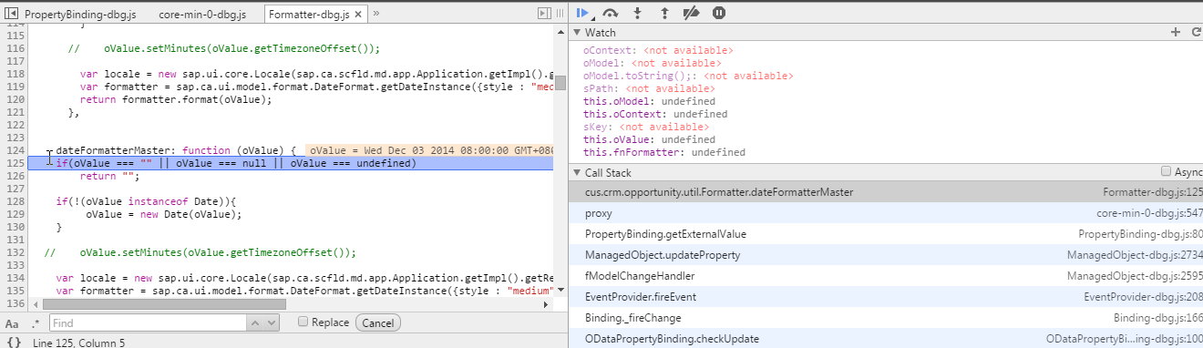This screenshot has height=348, width=1203.
Task: Deactivate breakpoints
Action: [692, 13]
